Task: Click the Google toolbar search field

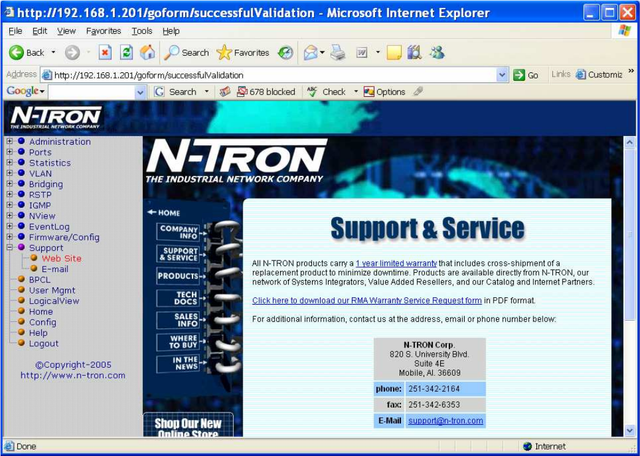Action: (x=92, y=93)
